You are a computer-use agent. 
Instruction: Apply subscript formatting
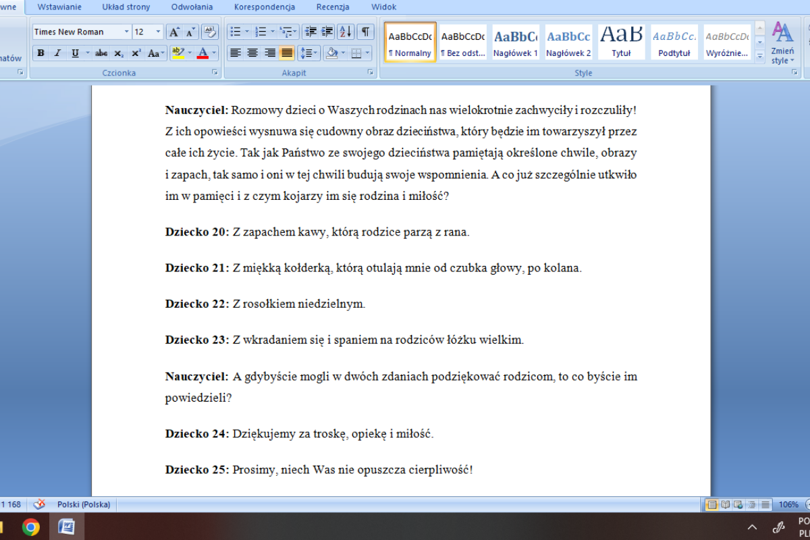pos(119,53)
